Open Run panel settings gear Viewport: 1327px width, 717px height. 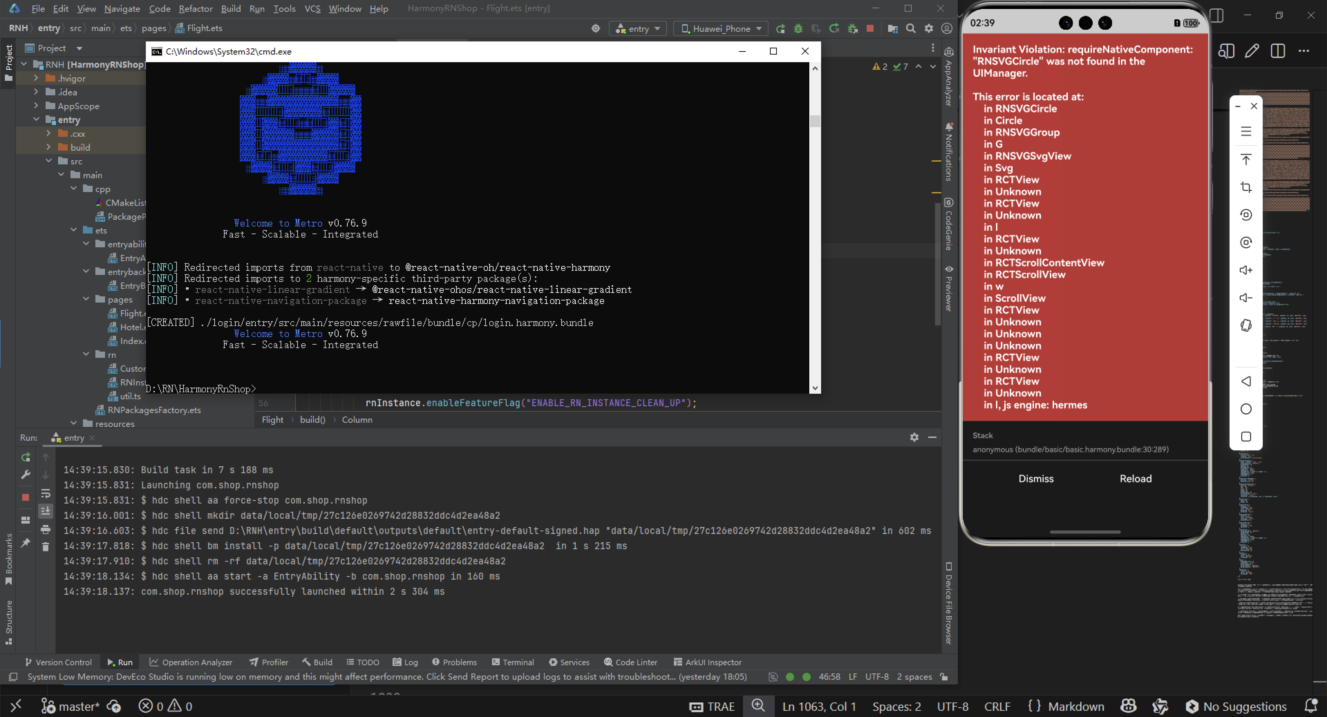914,437
